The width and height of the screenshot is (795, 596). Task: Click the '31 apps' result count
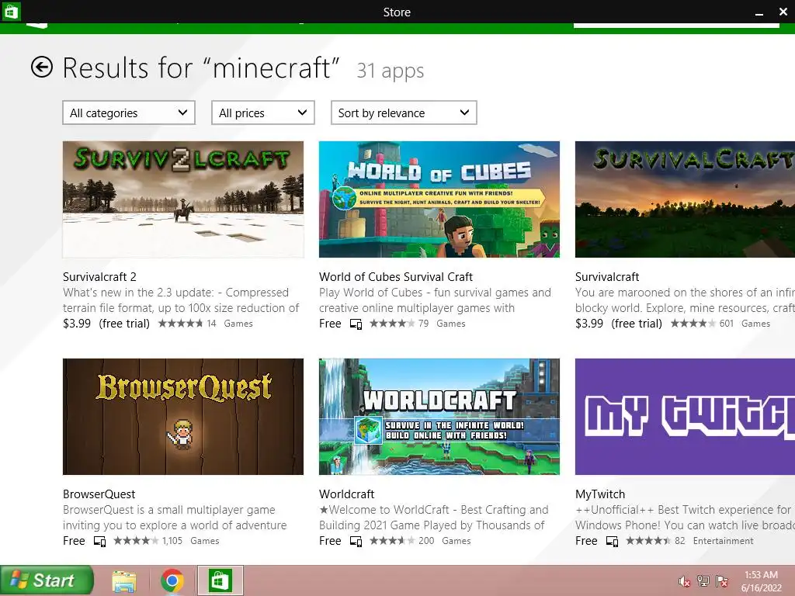[x=391, y=71]
